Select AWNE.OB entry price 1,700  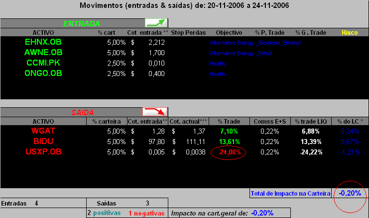pyautogui.click(x=156, y=53)
